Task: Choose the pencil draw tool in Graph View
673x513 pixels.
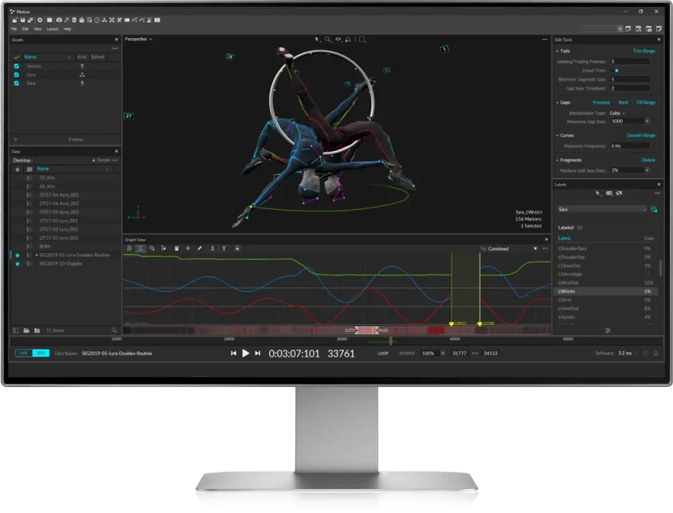Action: click(x=199, y=248)
